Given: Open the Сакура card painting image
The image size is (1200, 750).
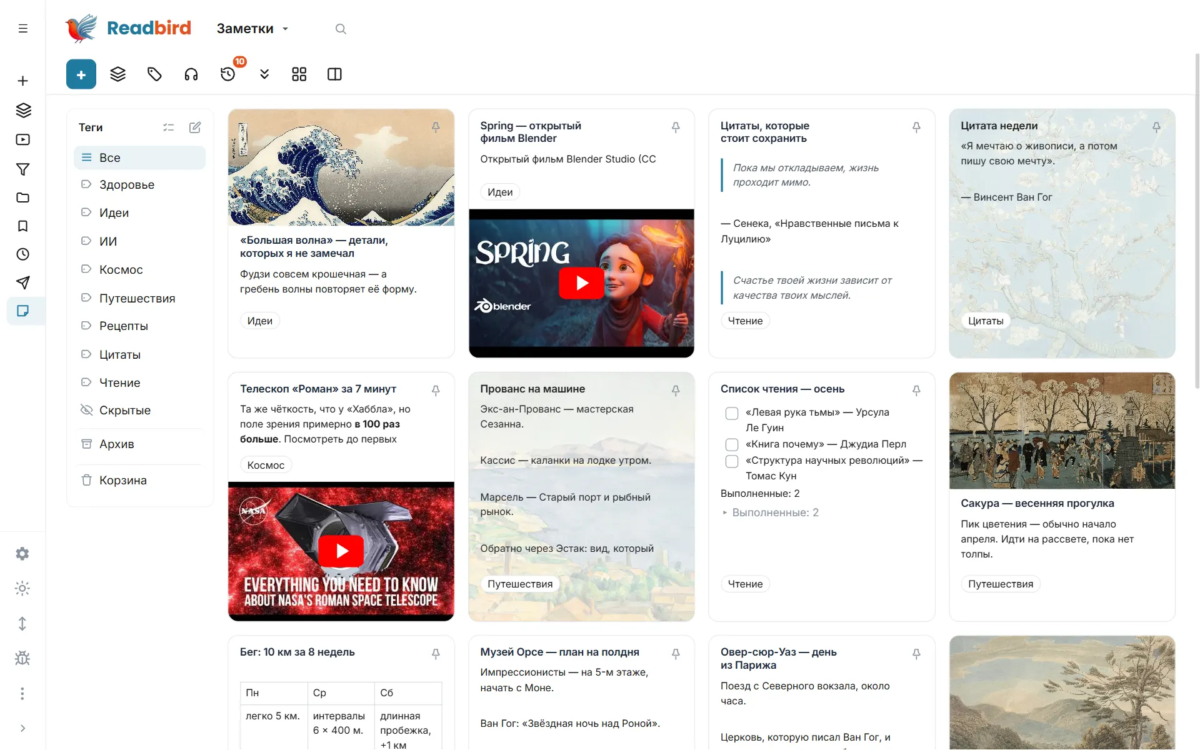Looking at the screenshot, I should tap(1062, 431).
